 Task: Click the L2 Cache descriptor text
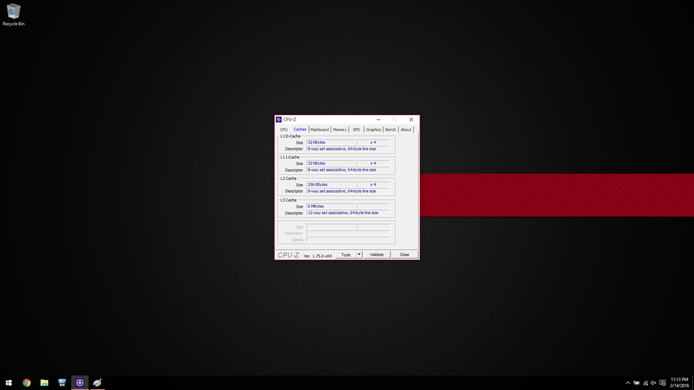342,191
